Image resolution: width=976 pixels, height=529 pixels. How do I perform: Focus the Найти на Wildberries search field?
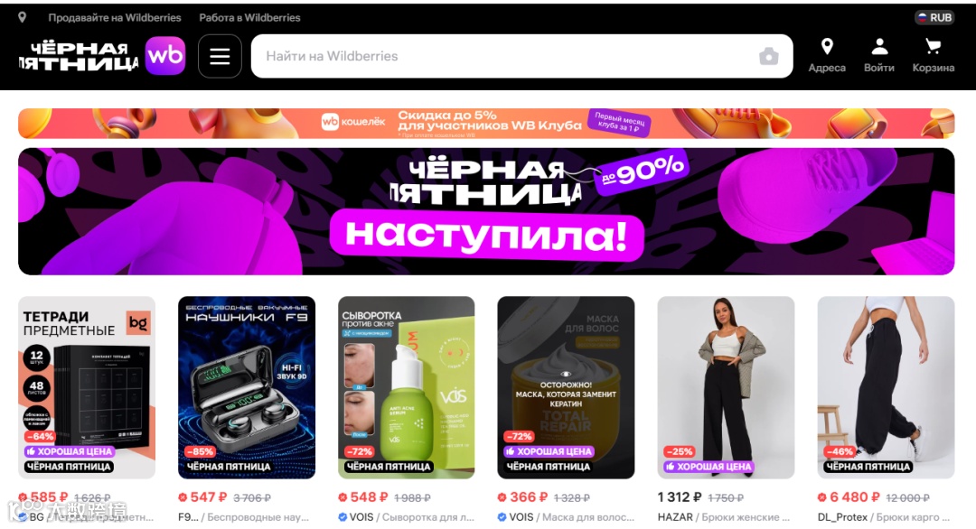click(x=521, y=56)
